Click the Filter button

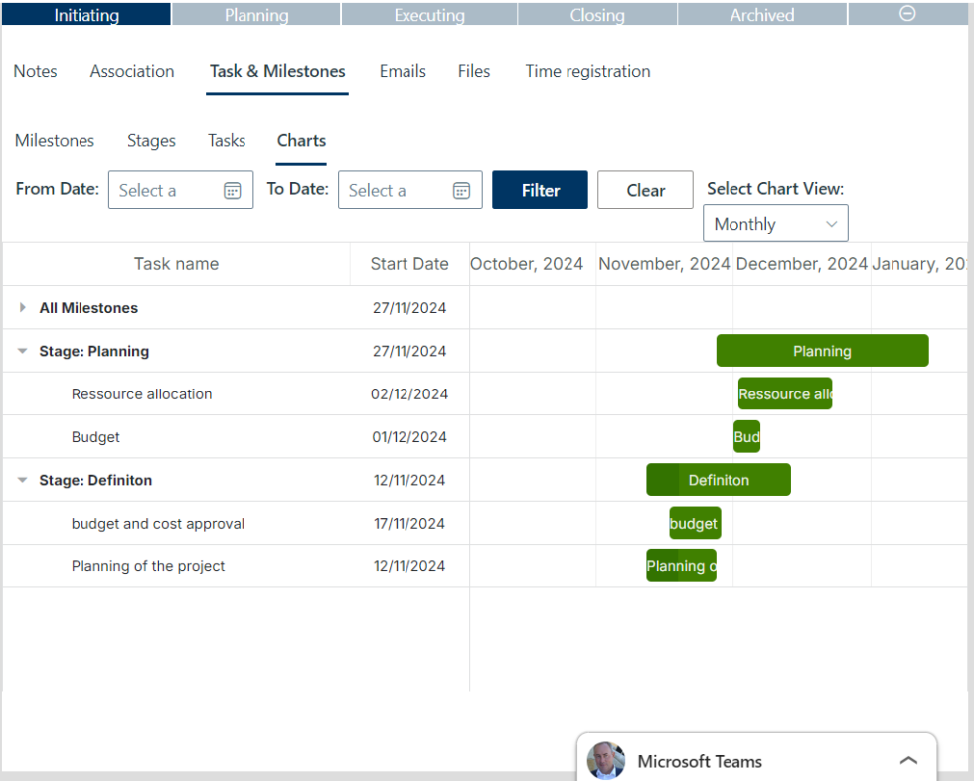pyautogui.click(x=540, y=189)
